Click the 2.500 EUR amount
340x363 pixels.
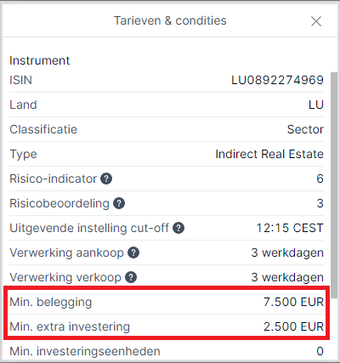pos(293,326)
